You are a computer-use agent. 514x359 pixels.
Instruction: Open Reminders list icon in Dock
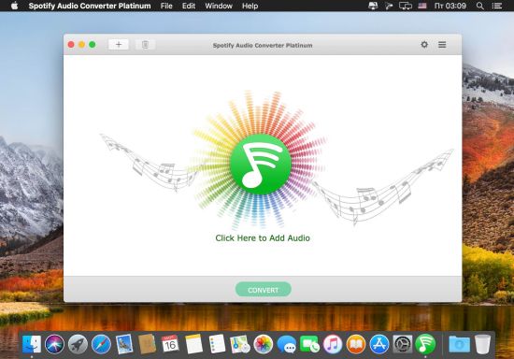pos(217,344)
